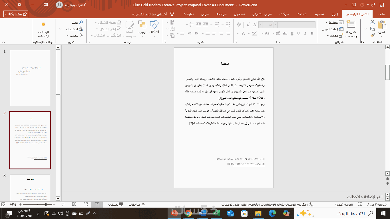Open the font size combo box
This screenshot has height=219, width=390.
point(266,25)
